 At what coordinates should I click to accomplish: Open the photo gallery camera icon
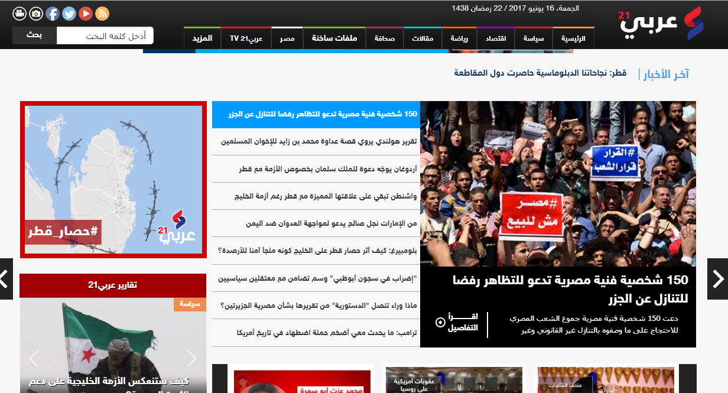coord(36,14)
